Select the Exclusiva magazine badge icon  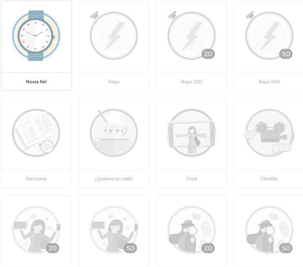(x=36, y=132)
